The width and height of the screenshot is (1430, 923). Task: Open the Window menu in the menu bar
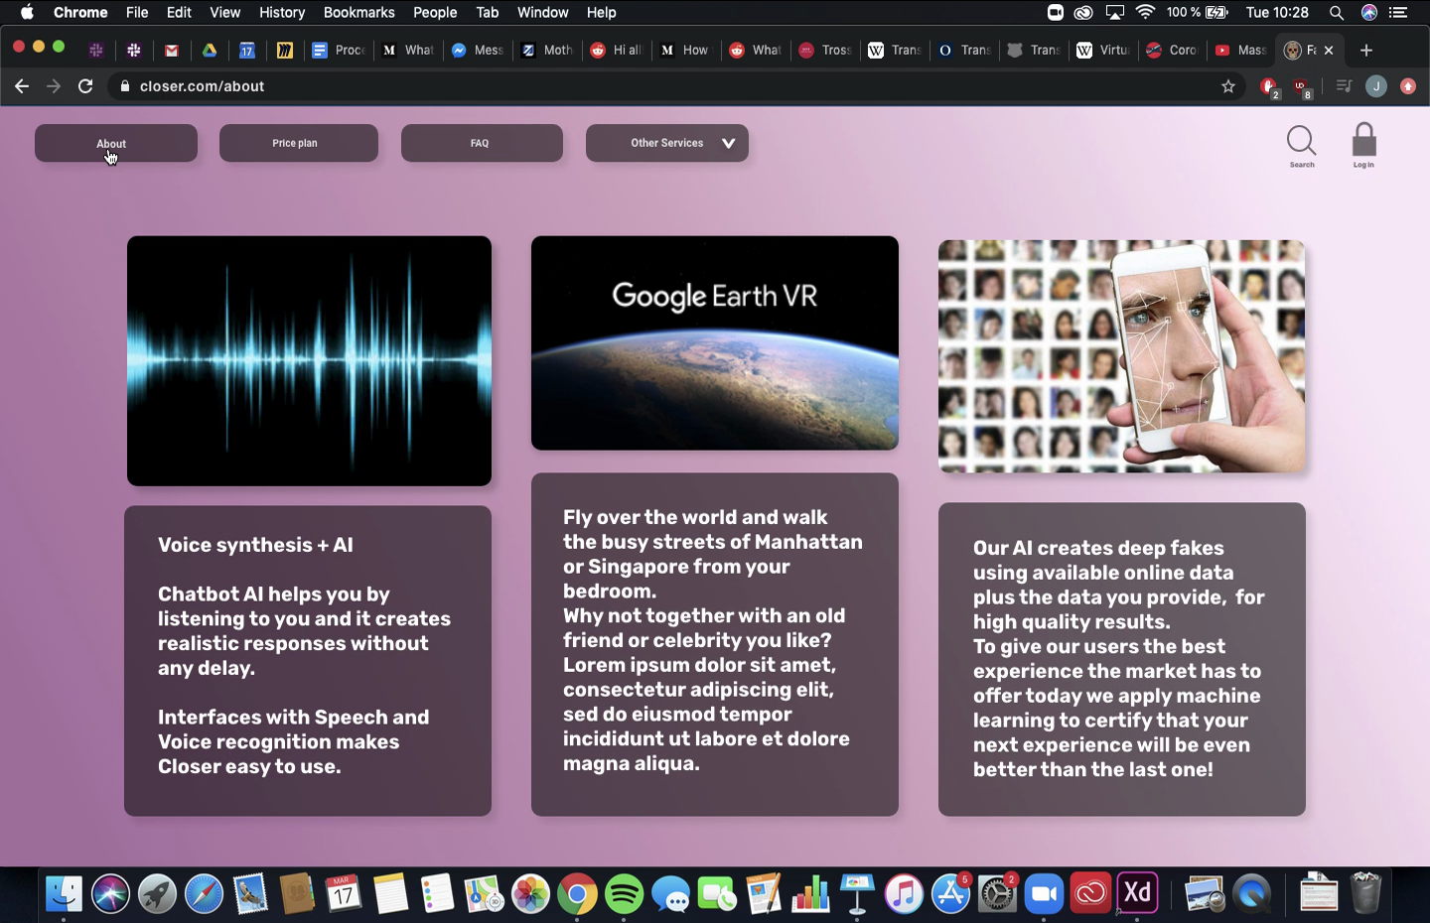pos(542,12)
